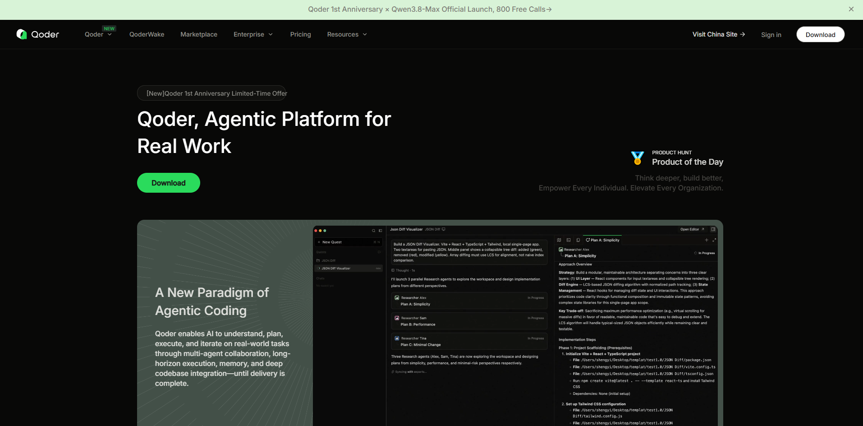This screenshot has width=863, height=426.
Task: Click the "Implementation Steps" heading
Action: [x=577, y=340]
